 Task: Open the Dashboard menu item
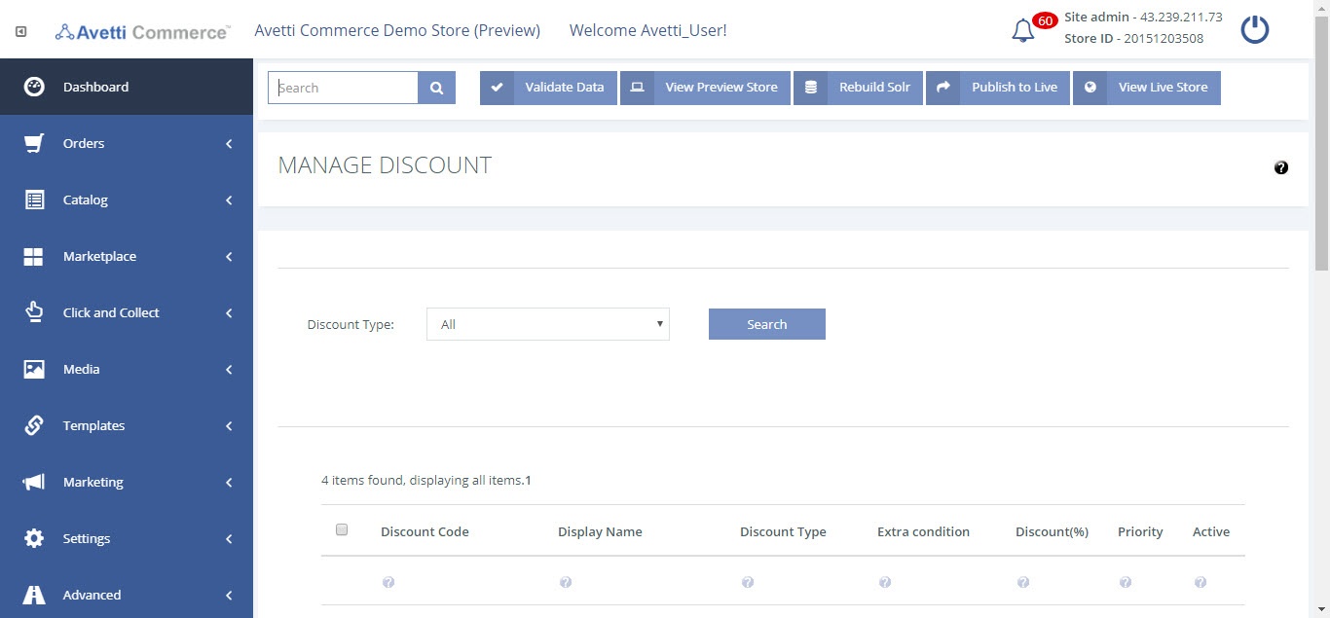pyautogui.click(x=127, y=87)
